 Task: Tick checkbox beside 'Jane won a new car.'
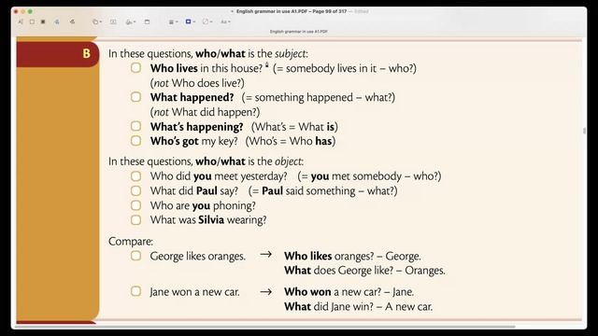pyautogui.click(x=135, y=291)
